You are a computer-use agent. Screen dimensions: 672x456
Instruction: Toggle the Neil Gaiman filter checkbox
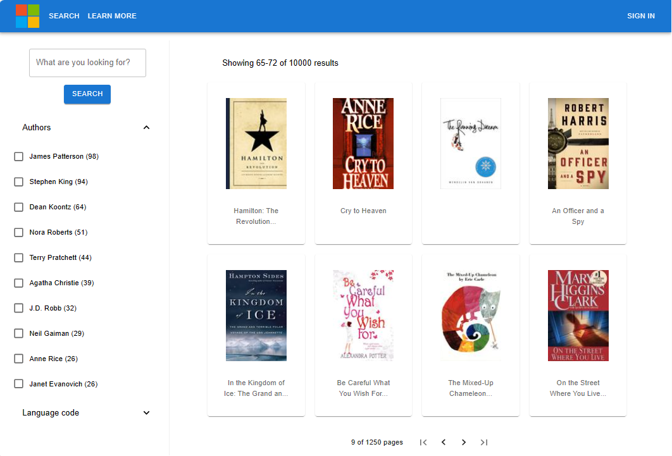pos(18,333)
